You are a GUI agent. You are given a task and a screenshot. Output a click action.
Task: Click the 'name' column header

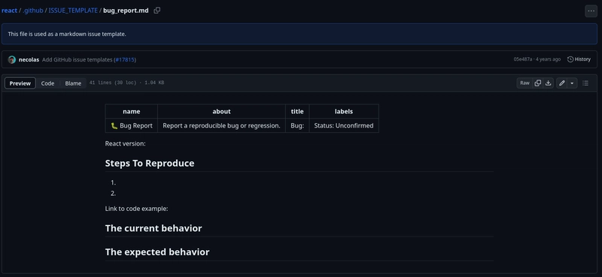click(131, 112)
